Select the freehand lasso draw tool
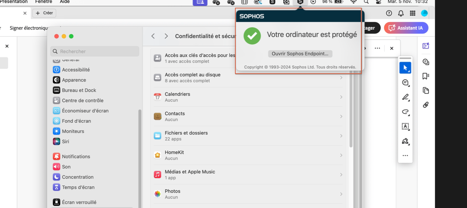The width and height of the screenshot is (467, 208). (x=405, y=112)
